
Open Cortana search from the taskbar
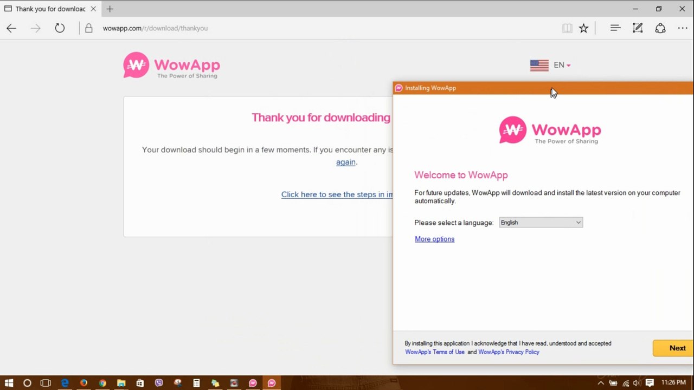(27, 383)
